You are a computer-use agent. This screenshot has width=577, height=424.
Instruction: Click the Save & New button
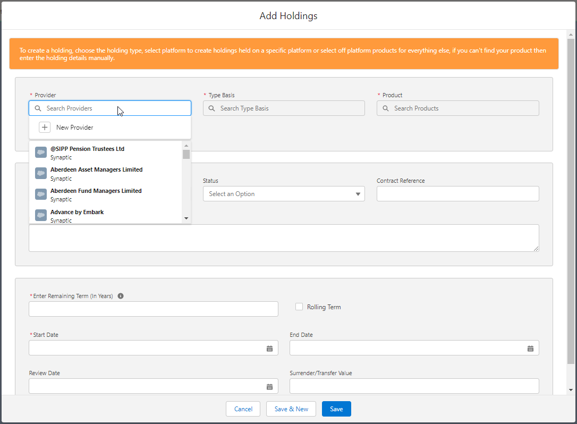click(291, 409)
